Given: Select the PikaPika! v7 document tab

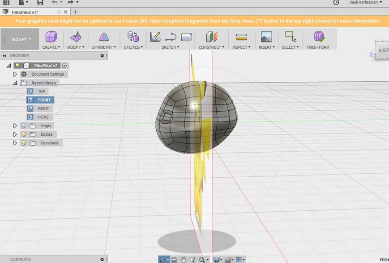Looking at the screenshot, I should pyautogui.click(x=25, y=12).
